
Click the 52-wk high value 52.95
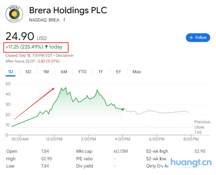200,151
